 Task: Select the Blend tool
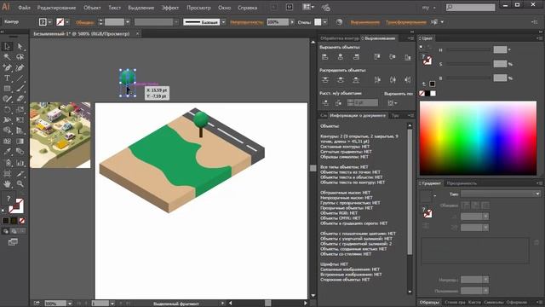coord(20,152)
